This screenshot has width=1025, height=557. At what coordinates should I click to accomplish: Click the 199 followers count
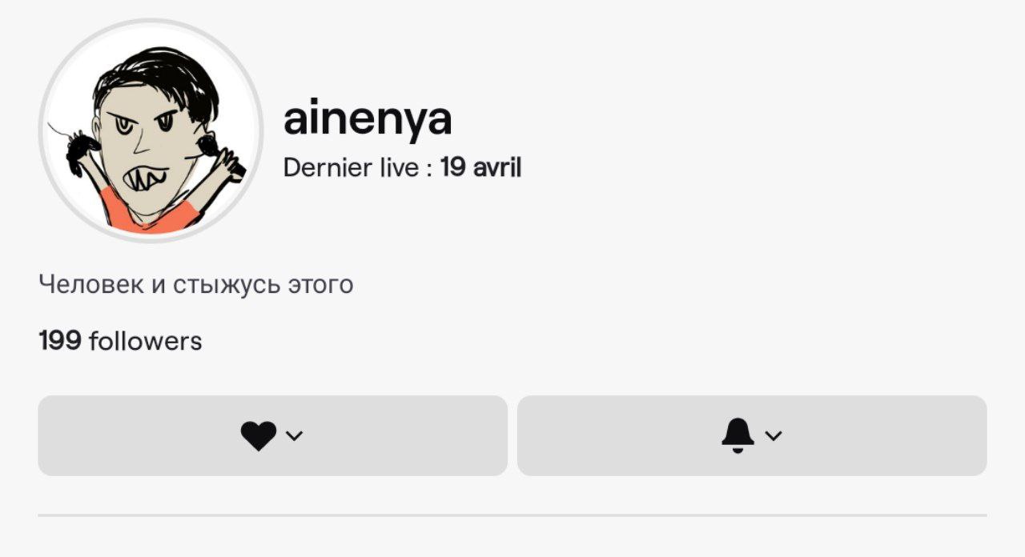[x=120, y=341]
